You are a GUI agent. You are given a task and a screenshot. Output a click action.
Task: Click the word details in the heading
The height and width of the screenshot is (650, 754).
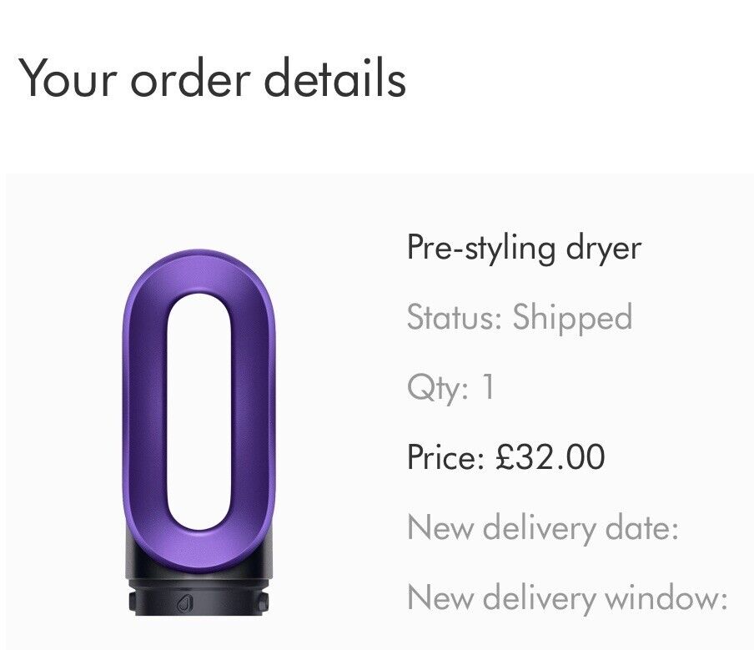pos(335,78)
